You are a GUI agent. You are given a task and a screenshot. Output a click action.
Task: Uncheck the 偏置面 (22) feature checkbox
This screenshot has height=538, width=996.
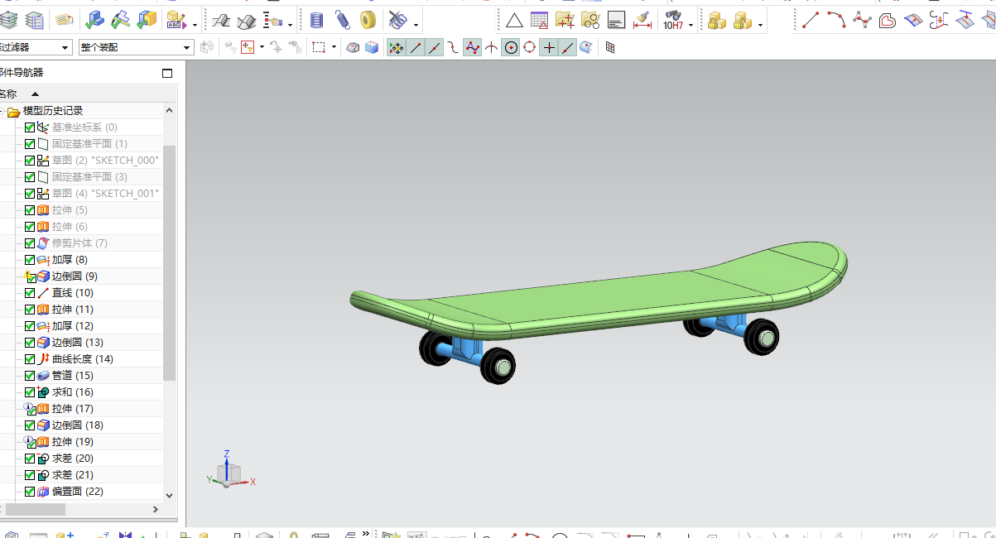click(30, 492)
